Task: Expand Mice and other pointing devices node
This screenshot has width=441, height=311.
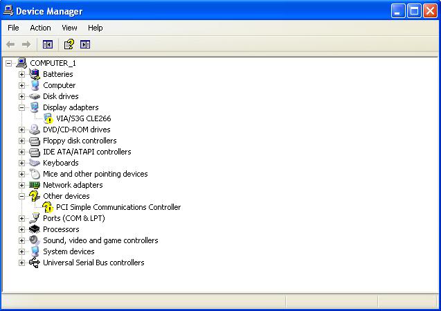Action: pyautogui.click(x=21, y=174)
